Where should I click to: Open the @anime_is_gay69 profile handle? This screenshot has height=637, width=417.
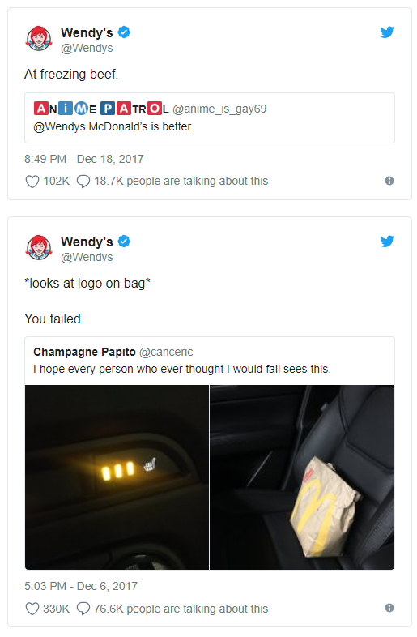(219, 109)
